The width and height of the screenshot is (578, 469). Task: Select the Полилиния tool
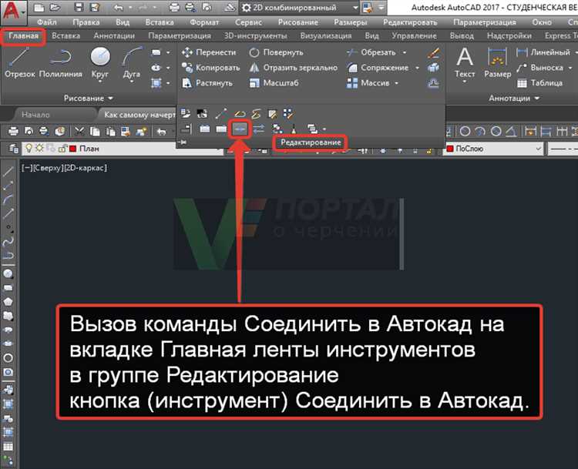60,62
